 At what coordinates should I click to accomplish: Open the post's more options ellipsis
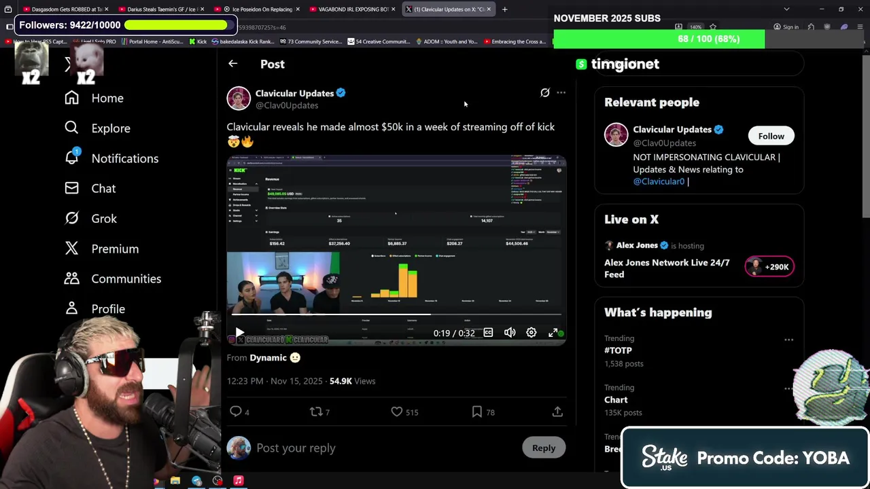[561, 92]
